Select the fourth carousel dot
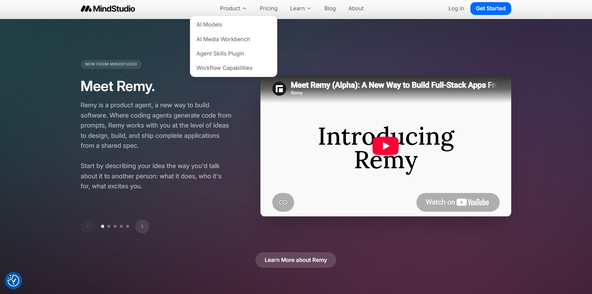 tap(121, 226)
